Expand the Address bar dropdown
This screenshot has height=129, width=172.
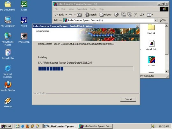click(x=155, y=20)
